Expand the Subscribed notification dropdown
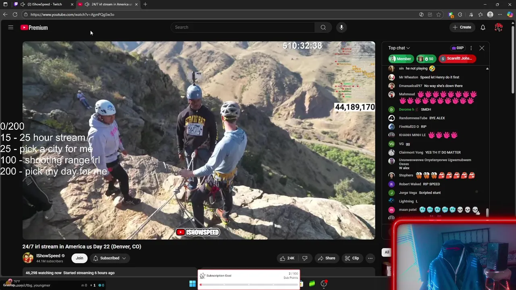 110,258
